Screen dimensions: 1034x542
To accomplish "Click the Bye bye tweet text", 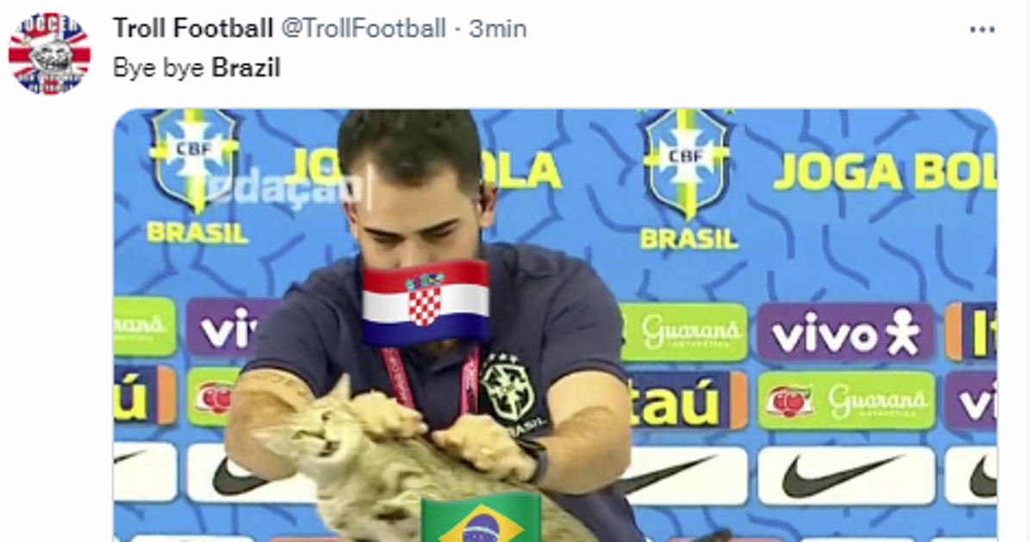I will click(x=159, y=69).
